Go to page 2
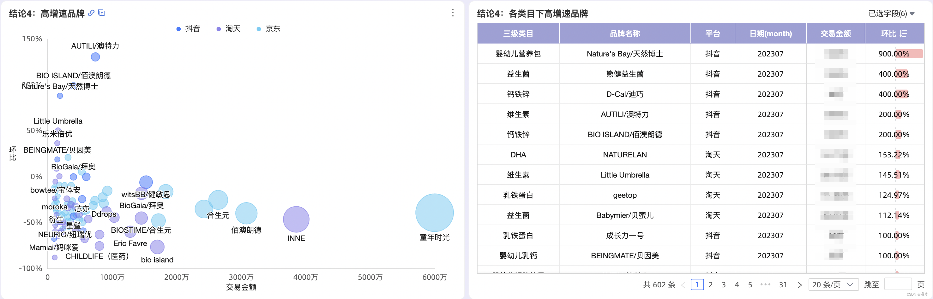This screenshot has width=933, height=299. (710, 284)
